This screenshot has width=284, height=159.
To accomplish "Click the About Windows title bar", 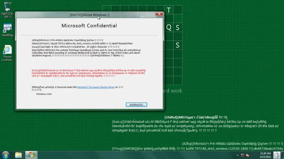I will click(x=89, y=15).
